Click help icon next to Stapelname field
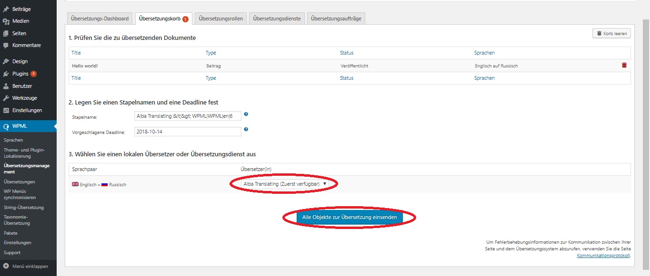Screen dimensions: 650x276 coord(246,114)
